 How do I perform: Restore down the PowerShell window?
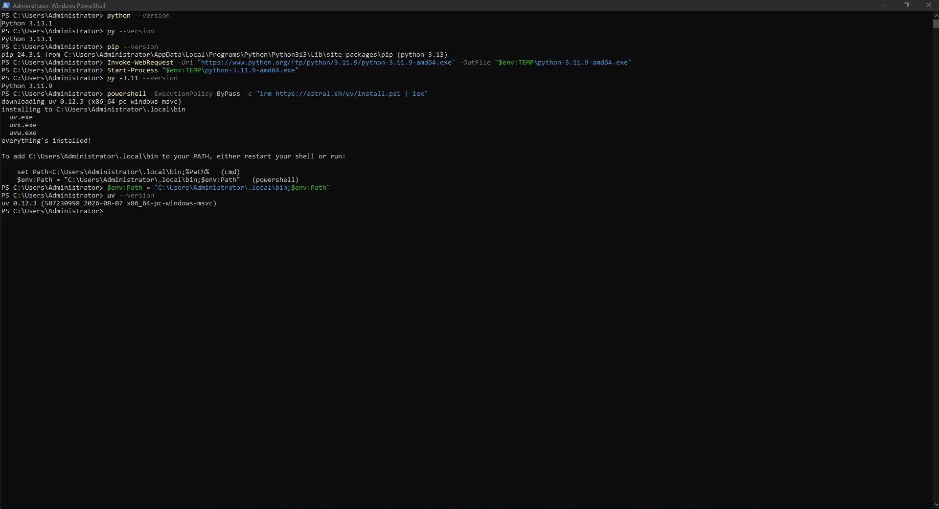click(906, 5)
